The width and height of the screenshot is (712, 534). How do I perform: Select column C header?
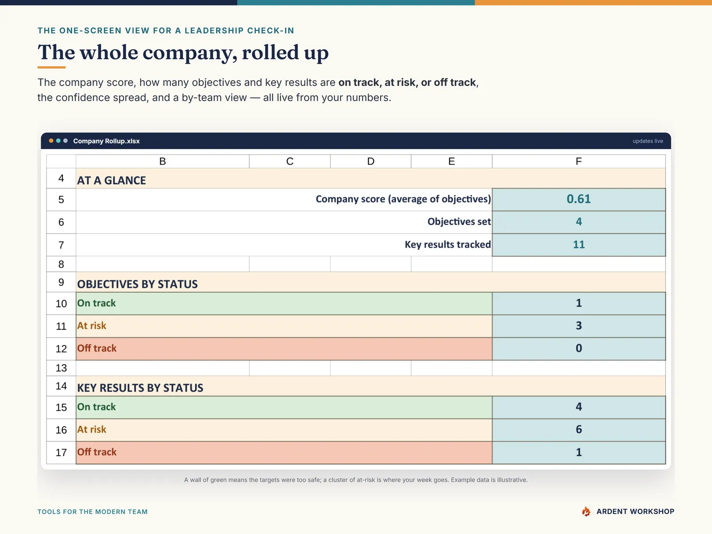click(290, 161)
